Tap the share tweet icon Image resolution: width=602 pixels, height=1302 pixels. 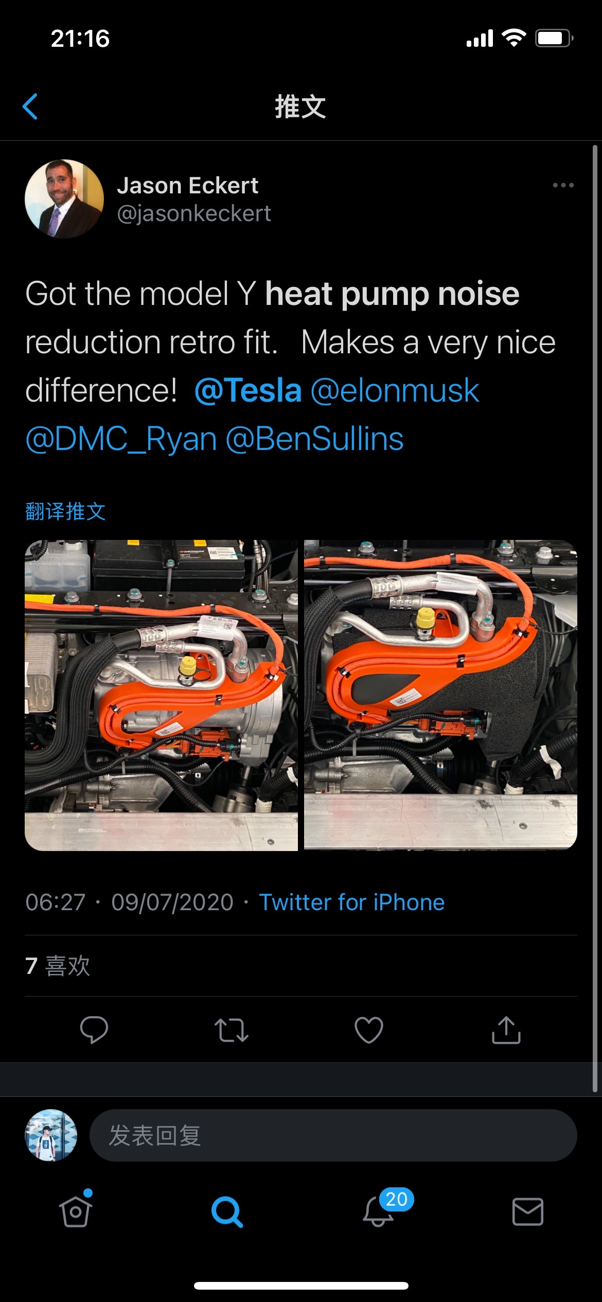tap(506, 1029)
